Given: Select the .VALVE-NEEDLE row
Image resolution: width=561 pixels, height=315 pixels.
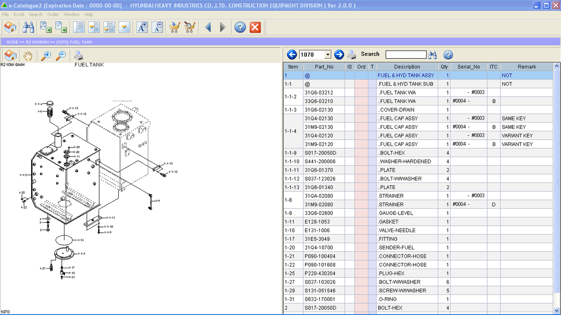Looking at the screenshot, I should [x=418, y=231].
